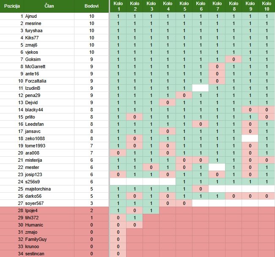Select Leedsfan's red Kolo 6 cell

[x=201, y=124]
